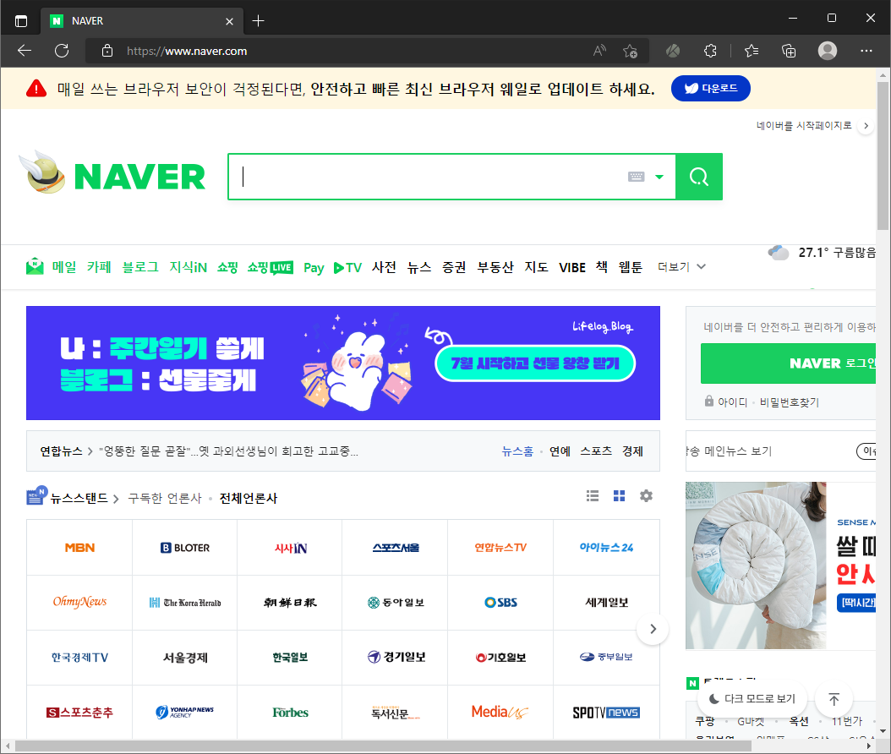The width and height of the screenshot is (891, 754).
Task: Expand the search autocomplete dropdown arrow
Action: tap(659, 177)
